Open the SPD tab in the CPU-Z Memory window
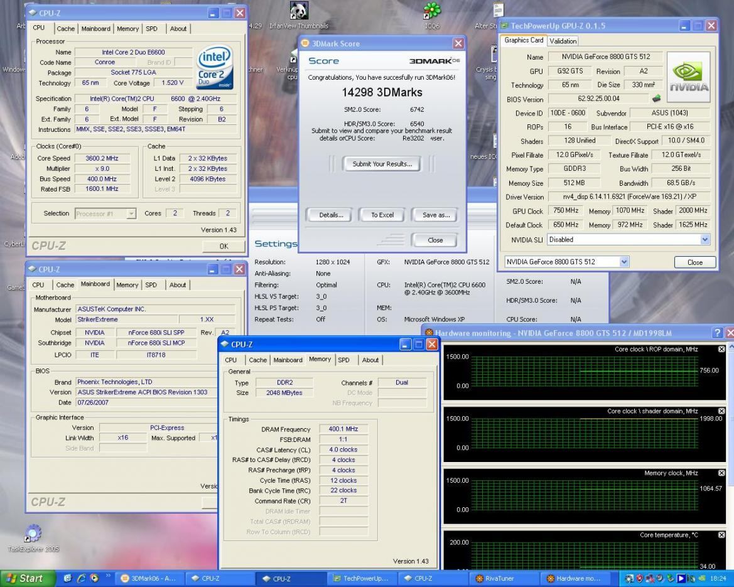Viewport: 734px width, 587px height. pyautogui.click(x=343, y=360)
